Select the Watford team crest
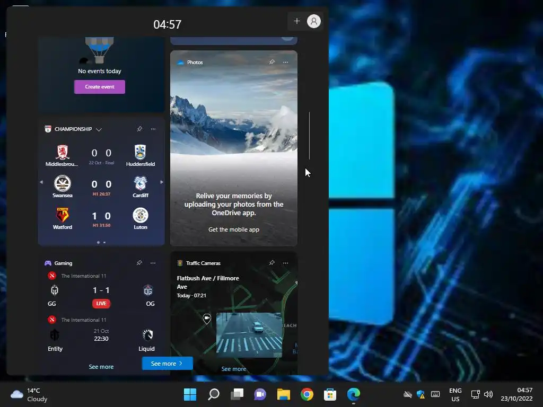Image resolution: width=543 pixels, height=407 pixels. point(63,215)
